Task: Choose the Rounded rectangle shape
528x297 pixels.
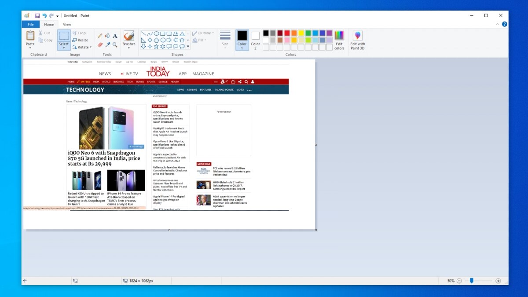Action: (x=169, y=33)
